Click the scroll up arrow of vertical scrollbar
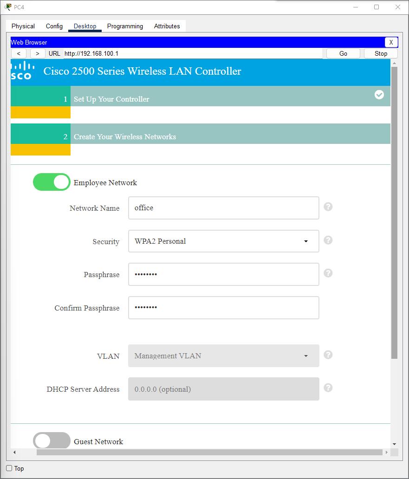 pos(394,63)
